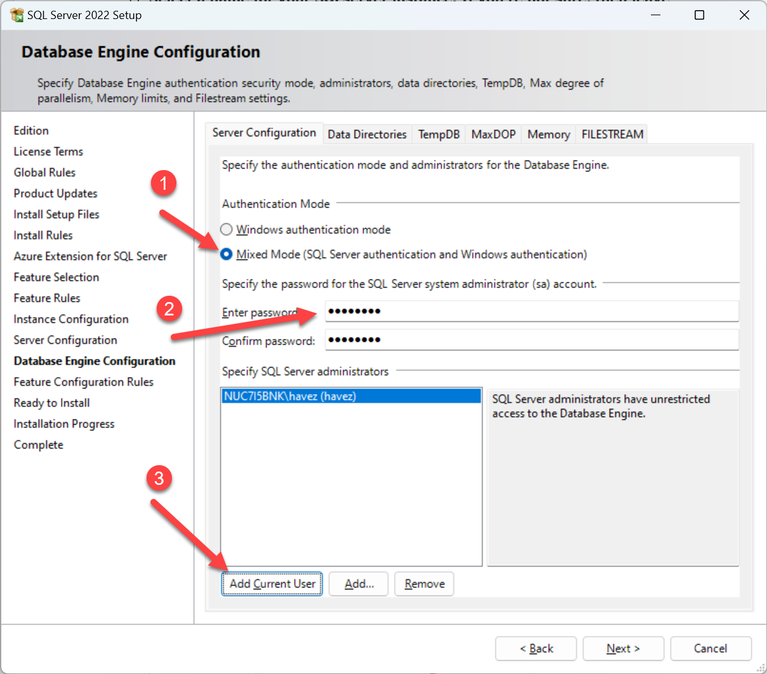Viewport: 767px width, 674px height.
Task: Click Feature Rules in the step list
Action: 47,298
